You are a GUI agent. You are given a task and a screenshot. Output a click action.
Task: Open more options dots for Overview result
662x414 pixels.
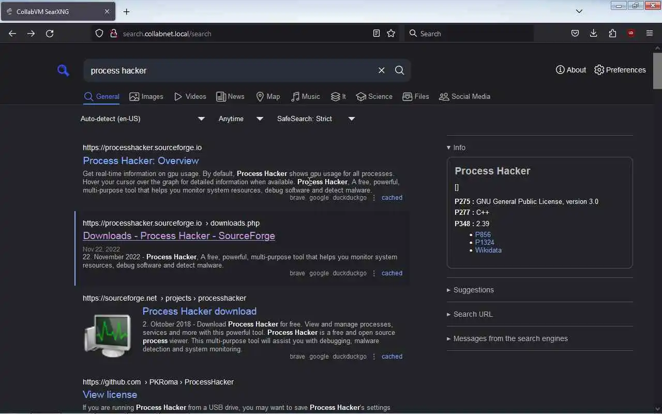tap(374, 198)
